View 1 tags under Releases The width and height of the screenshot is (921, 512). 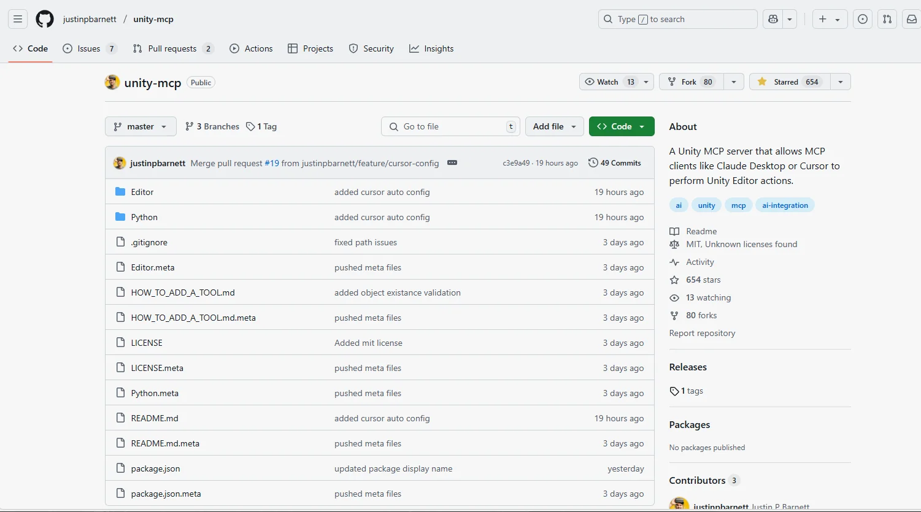tap(687, 391)
